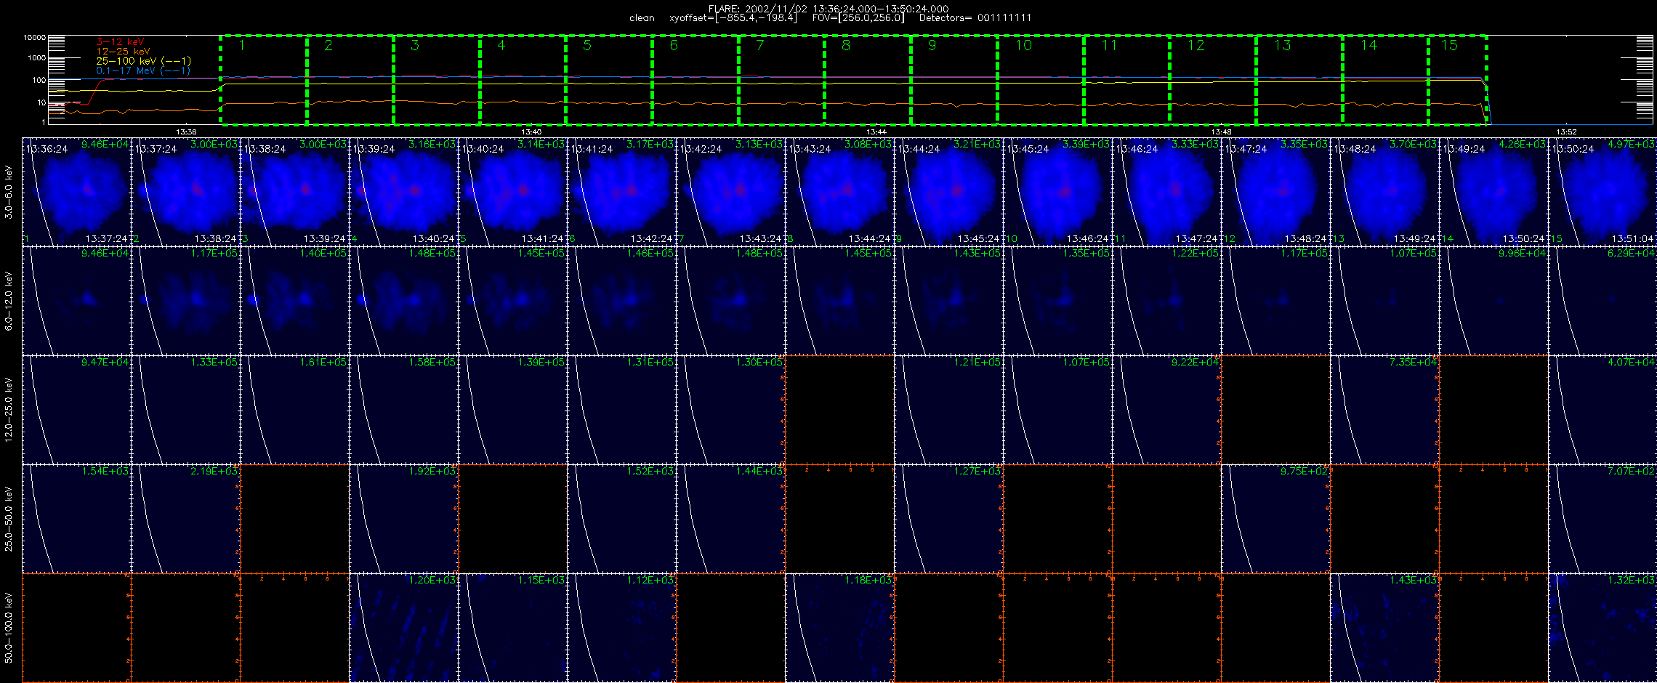Select time interval 2 on the light curve
1657x683 pixels.
click(x=350, y=79)
